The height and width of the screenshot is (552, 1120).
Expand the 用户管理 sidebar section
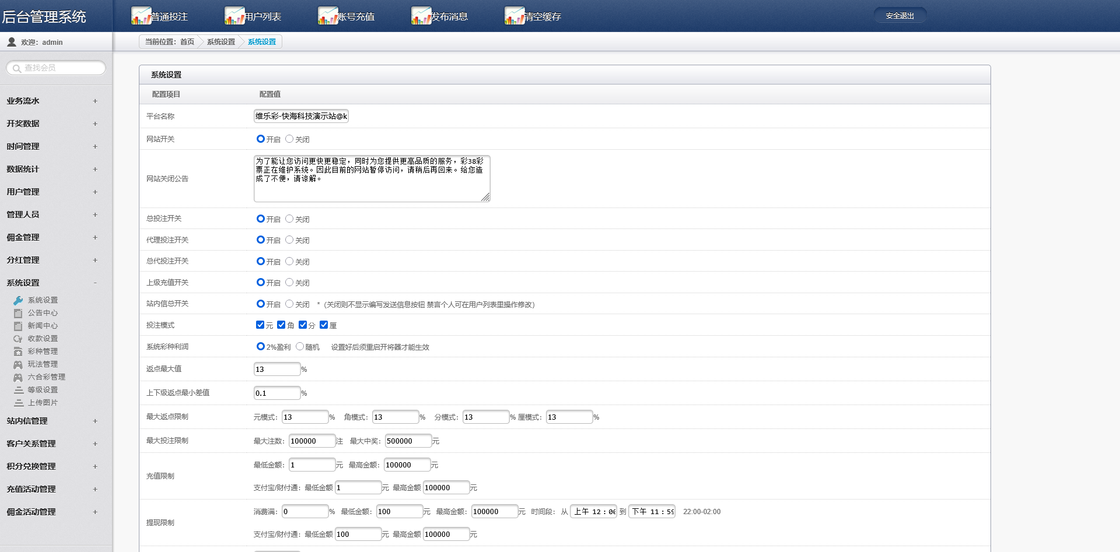click(95, 192)
